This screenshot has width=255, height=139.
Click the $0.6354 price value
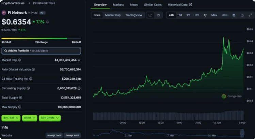tap(16, 22)
